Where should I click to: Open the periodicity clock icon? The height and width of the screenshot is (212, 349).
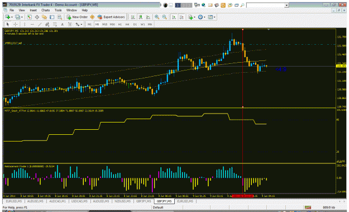[200, 17]
